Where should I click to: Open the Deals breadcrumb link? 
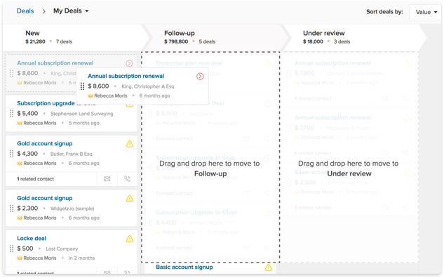25,11
